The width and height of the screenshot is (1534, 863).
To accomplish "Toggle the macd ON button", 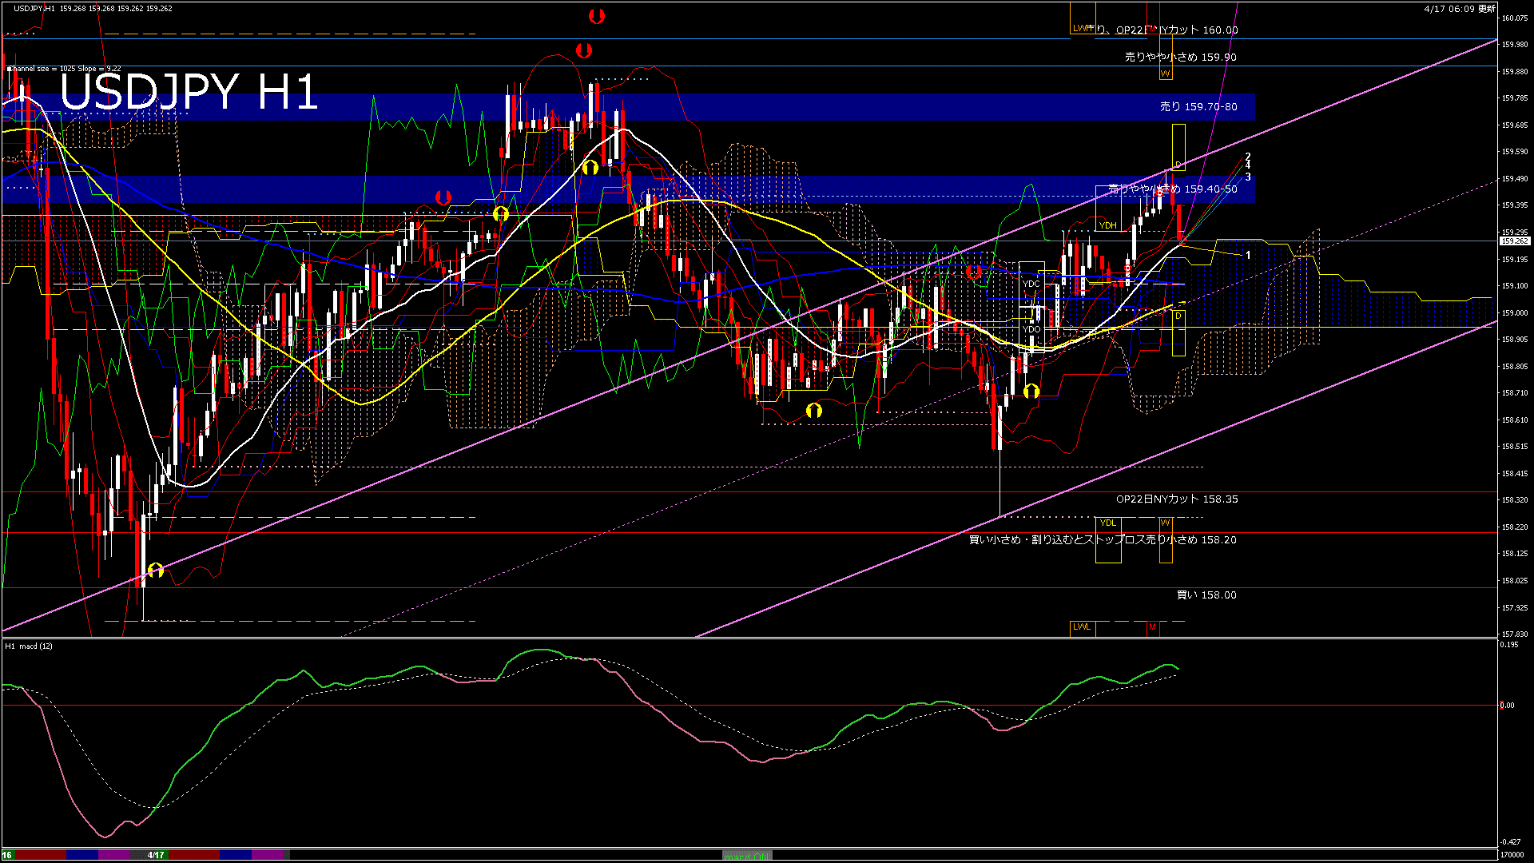I will click(x=747, y=855).
